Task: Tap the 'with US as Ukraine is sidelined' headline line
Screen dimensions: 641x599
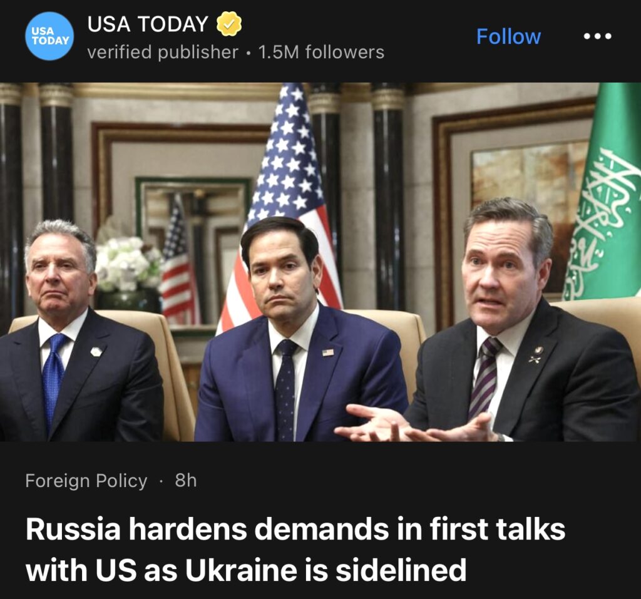Action: pos(246,570)
